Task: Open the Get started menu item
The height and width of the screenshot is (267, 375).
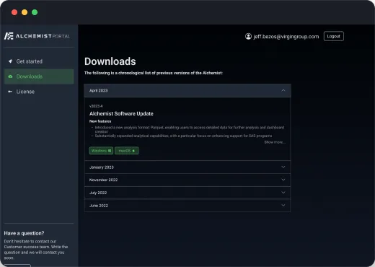Action: click(x=39, y=61)
